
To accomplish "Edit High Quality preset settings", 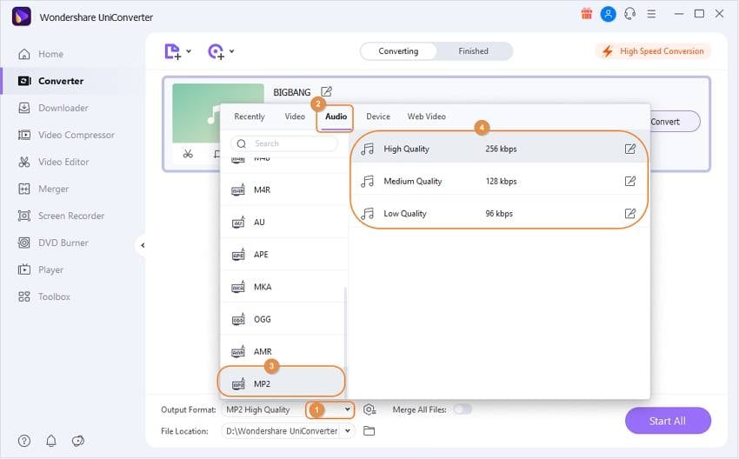I will pos(630,149).
